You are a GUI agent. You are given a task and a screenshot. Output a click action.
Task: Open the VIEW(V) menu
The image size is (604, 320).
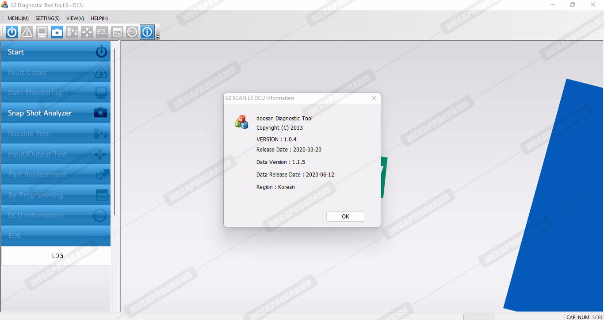point(75,18)
